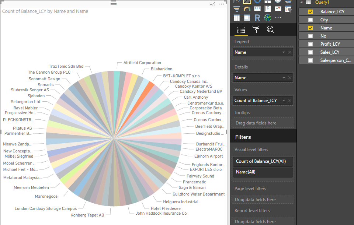Open the Legend Name field dropdown arrow

click(284, 52)
